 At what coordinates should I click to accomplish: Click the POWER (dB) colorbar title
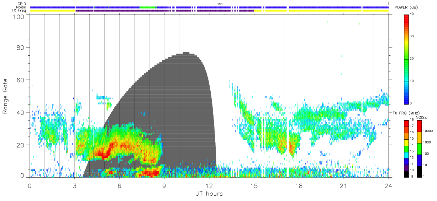406,7
